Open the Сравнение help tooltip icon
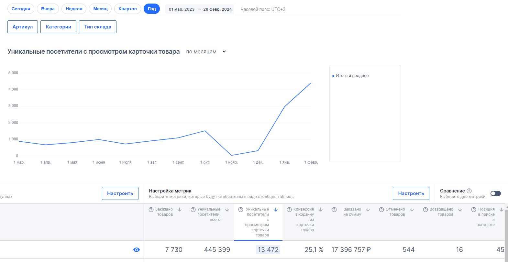Viewport: 508px width, 262px height. coord(469,191)
